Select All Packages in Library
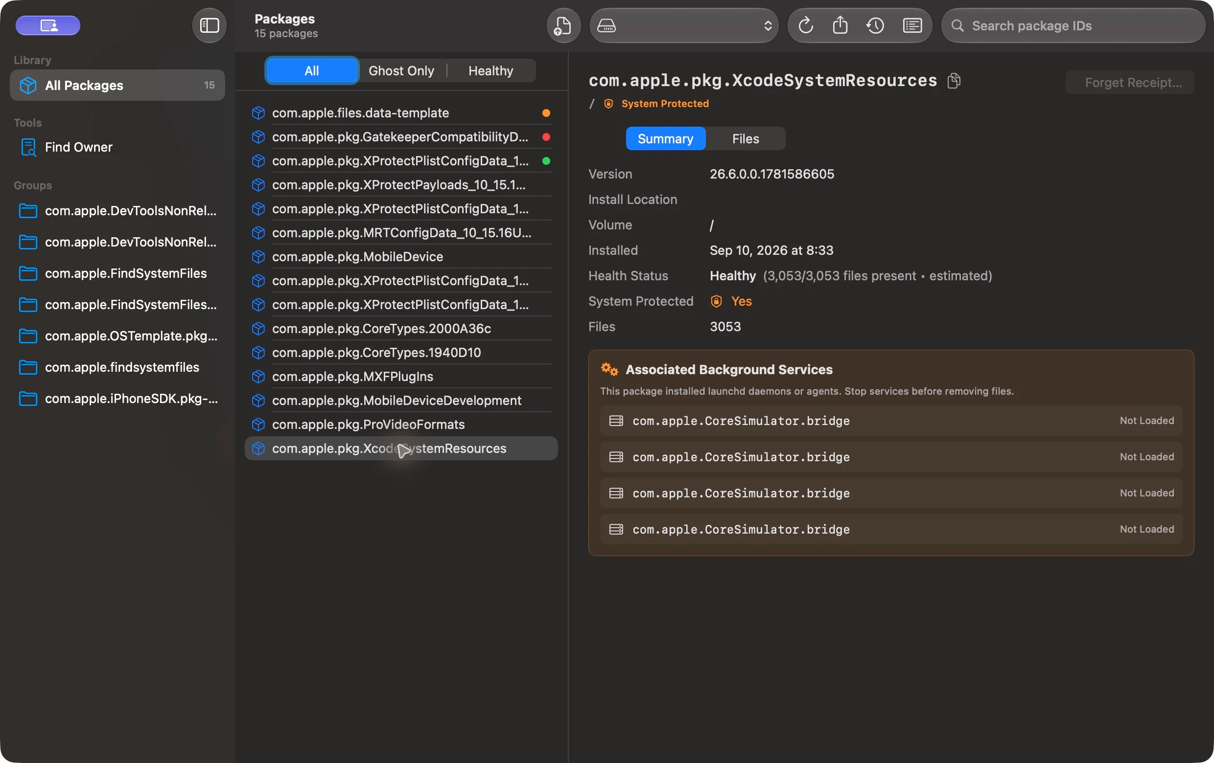This screenshot has height=763, width=1214. pos(117,85)
